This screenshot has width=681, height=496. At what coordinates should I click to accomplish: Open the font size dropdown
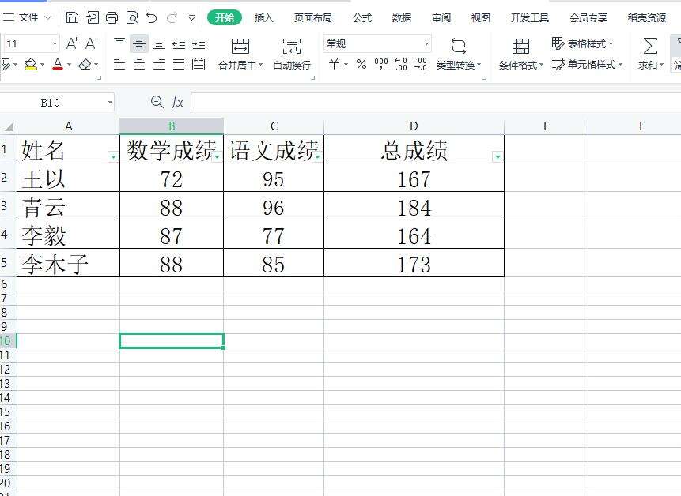pyautogui.click(x=55, y=43)
